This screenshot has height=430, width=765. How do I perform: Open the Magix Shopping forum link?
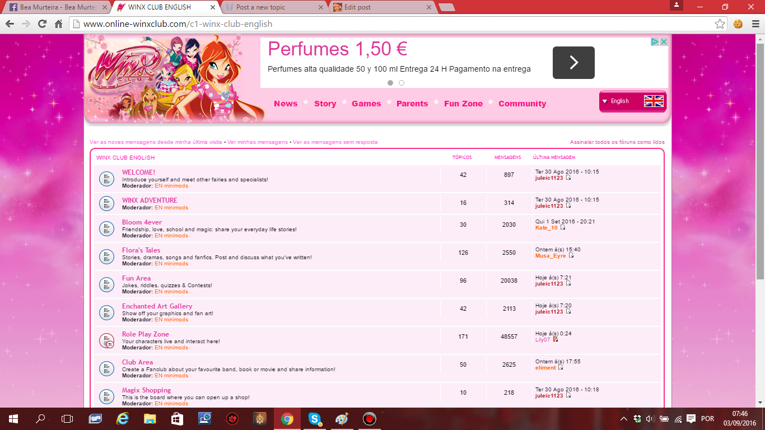tap(147, 390)
